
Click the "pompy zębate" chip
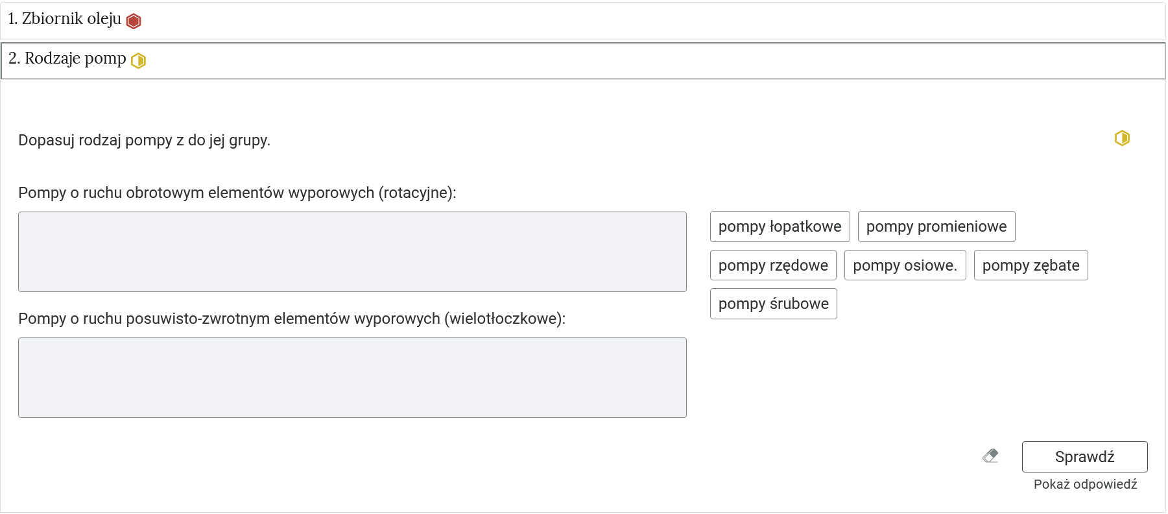point(1031,265)
